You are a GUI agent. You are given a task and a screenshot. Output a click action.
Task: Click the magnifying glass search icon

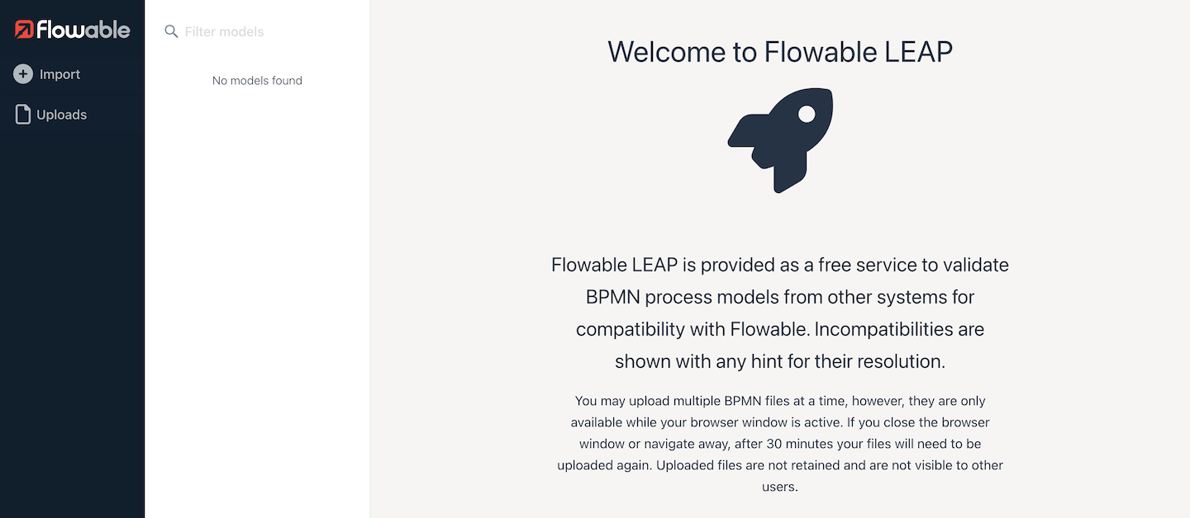pyautogui.click(x=171, y=31)
